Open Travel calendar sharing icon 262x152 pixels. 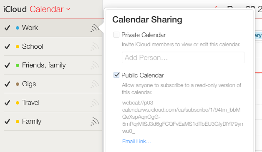(95, 103)
